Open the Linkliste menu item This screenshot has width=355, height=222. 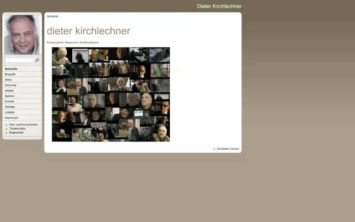22,112
